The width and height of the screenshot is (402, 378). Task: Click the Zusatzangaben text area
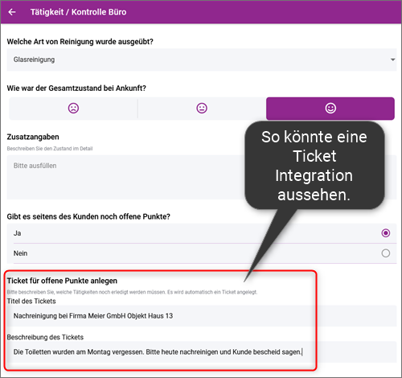click(126, 177)
